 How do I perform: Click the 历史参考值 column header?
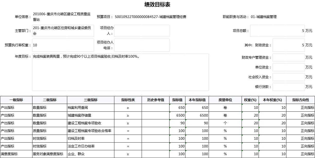coord(156,100)
